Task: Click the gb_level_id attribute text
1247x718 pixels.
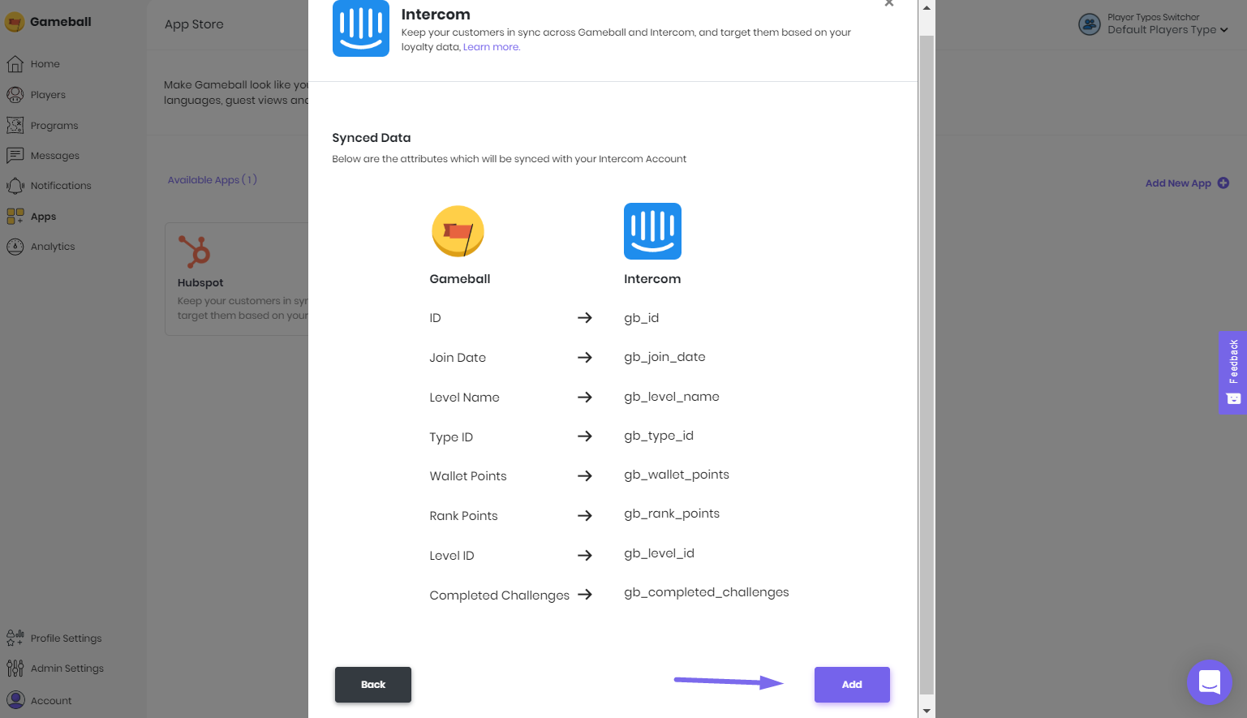Action: click(x=659, y=553)
